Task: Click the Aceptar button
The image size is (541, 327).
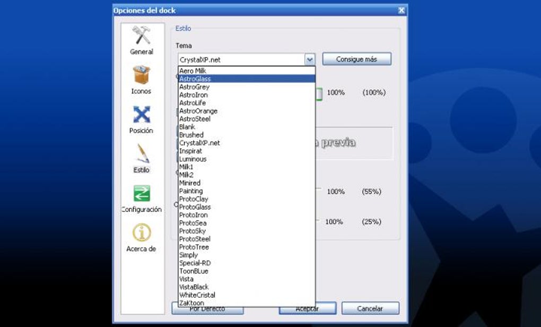Action: coord(308,309)
